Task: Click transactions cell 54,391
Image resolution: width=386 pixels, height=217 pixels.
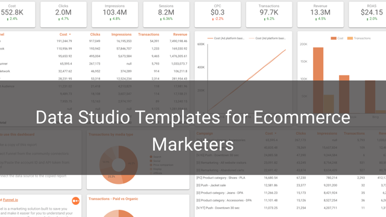Action: tap(154, 41)
